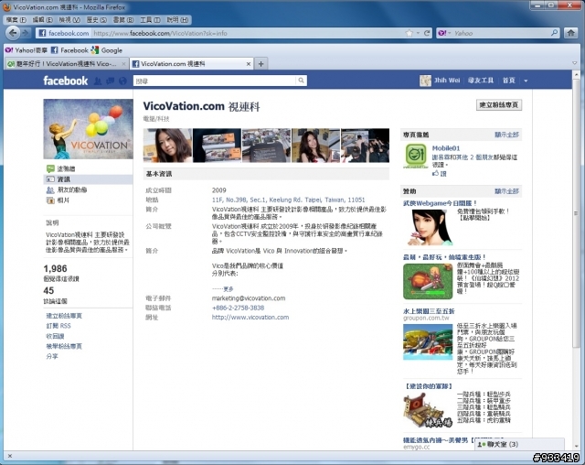Open the URL history dropdown arrow
The image size is (585, 465).
(x=418, y=33)
